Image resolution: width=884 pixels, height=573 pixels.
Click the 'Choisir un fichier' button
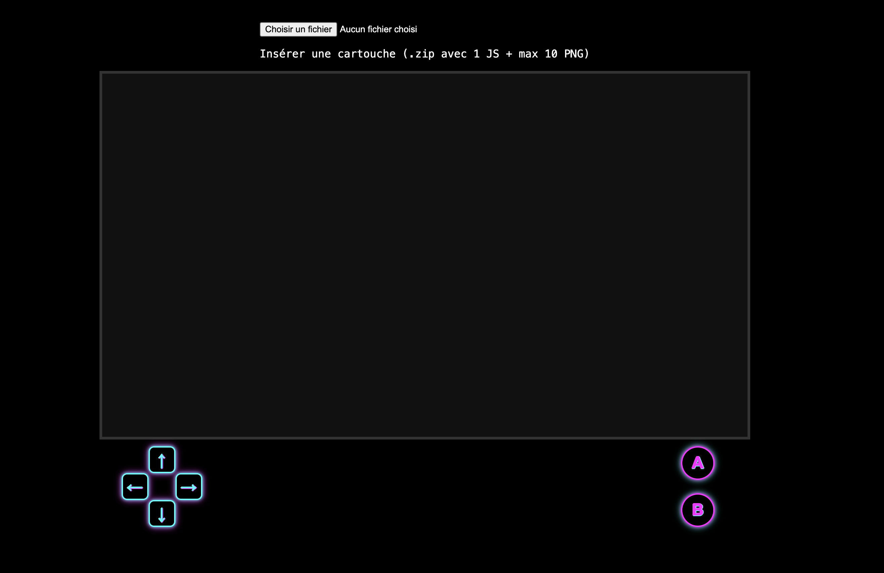(298, 29)
